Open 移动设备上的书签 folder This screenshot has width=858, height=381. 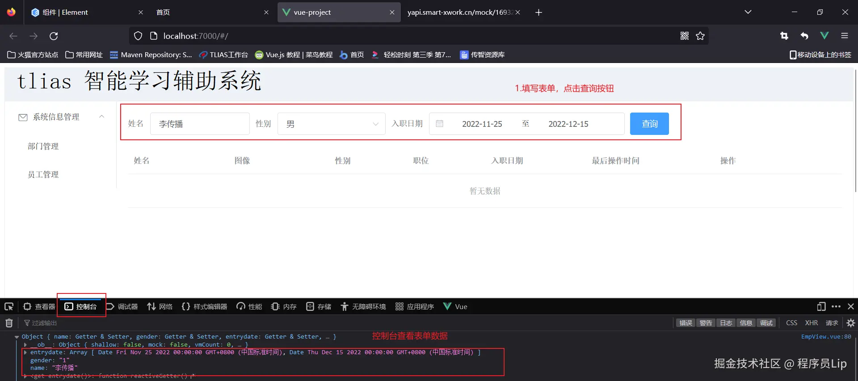point(820,54)
